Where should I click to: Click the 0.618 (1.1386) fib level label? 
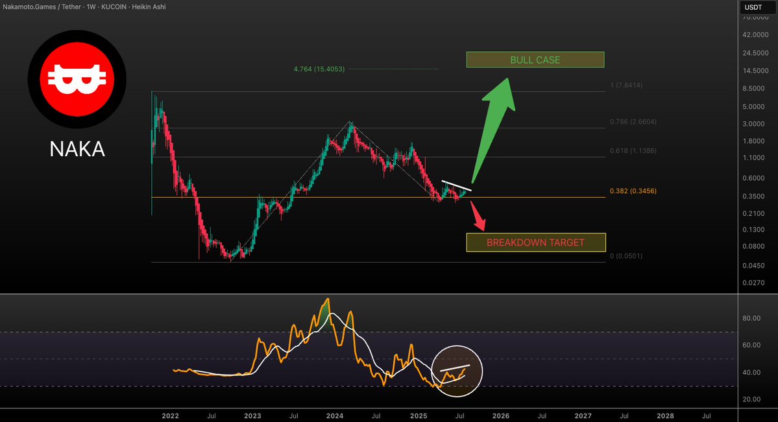tap(633, 150)
